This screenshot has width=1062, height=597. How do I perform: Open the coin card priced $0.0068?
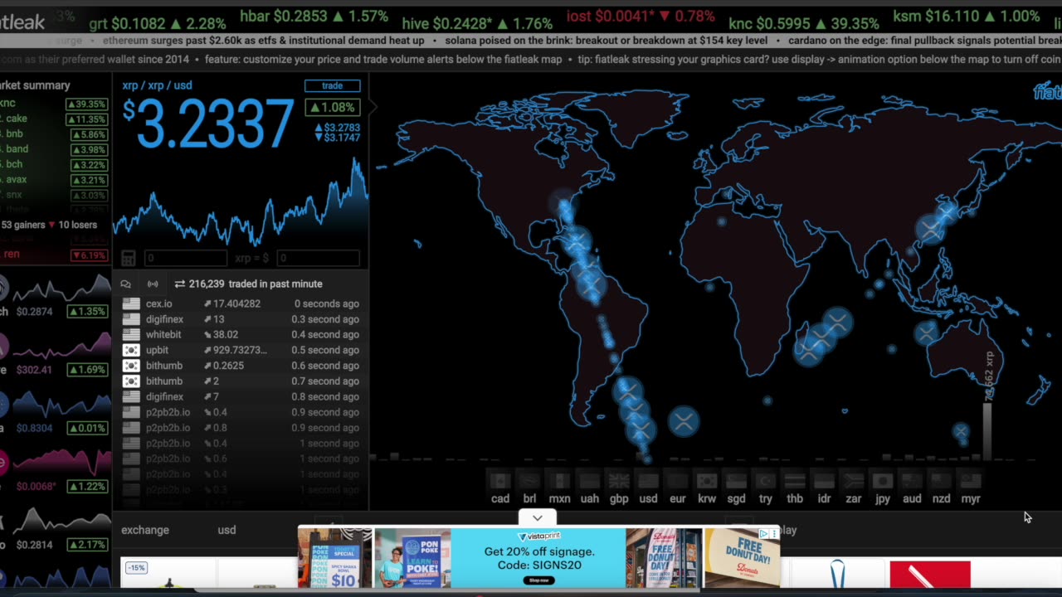point(55,471)
